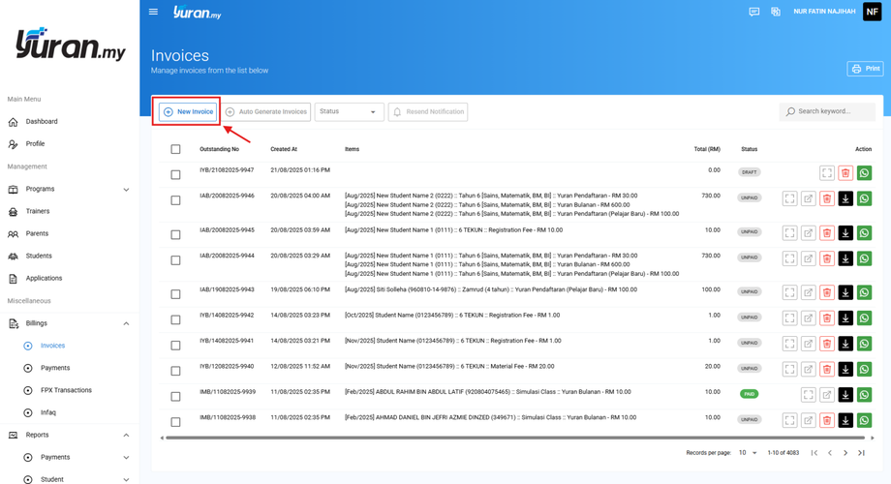Change records per page dropdown
The image size is (891, 484).
pyautogui.click(x=748, y=453)
